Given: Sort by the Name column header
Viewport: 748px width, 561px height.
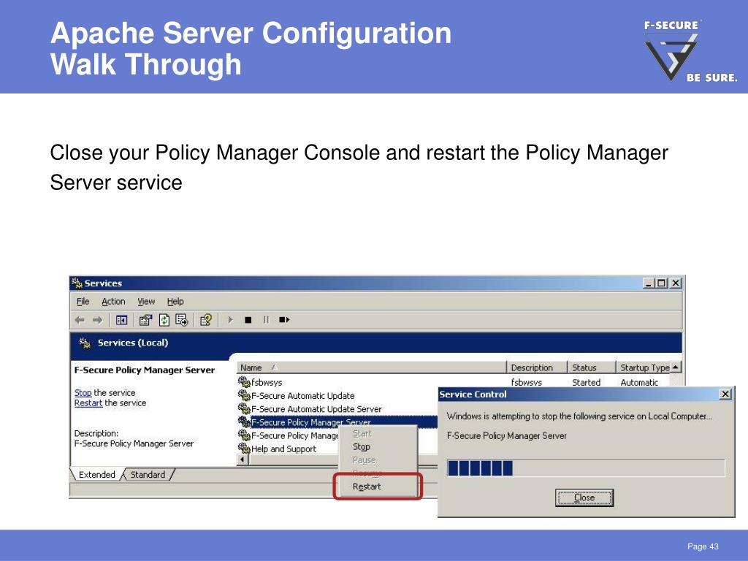Looking at the screenshot, I should (371, 367).
